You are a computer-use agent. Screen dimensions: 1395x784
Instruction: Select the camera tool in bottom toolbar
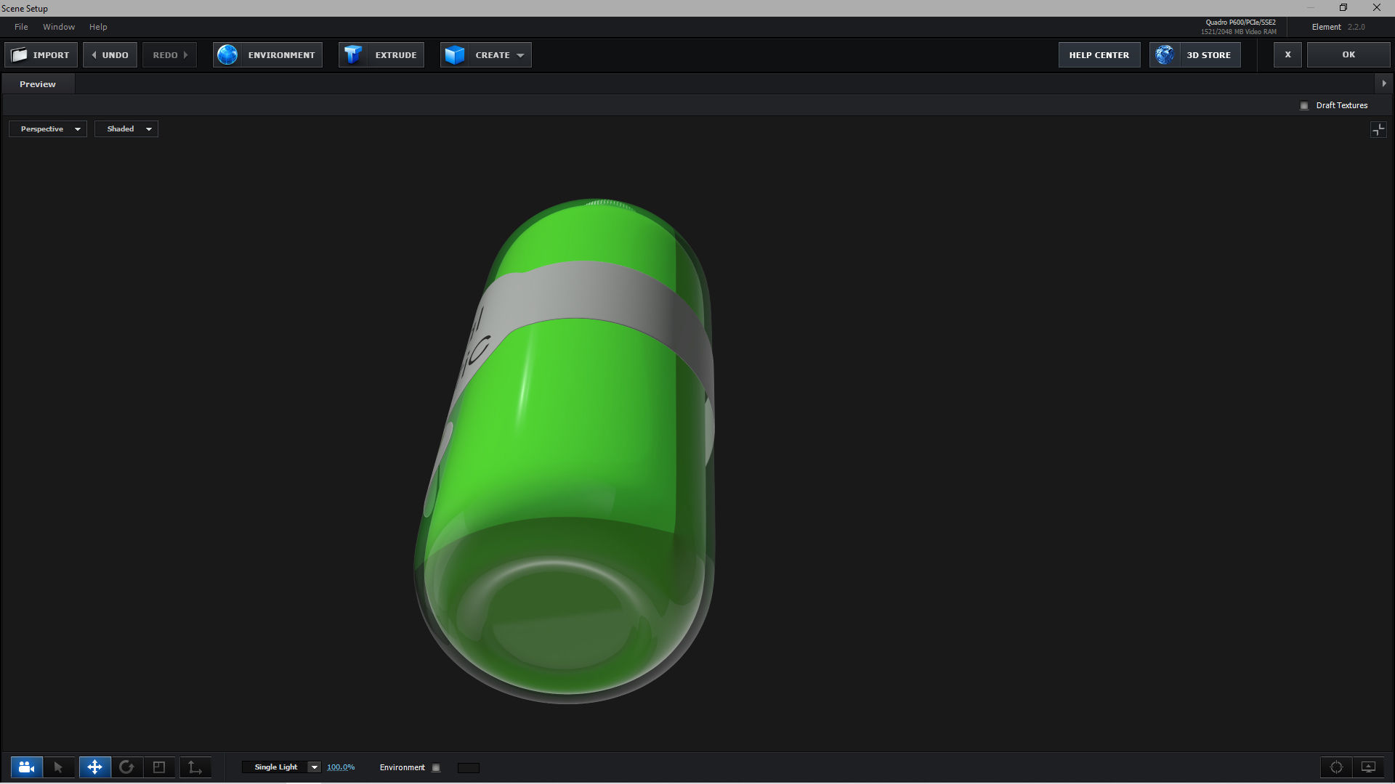coord(26,767)
